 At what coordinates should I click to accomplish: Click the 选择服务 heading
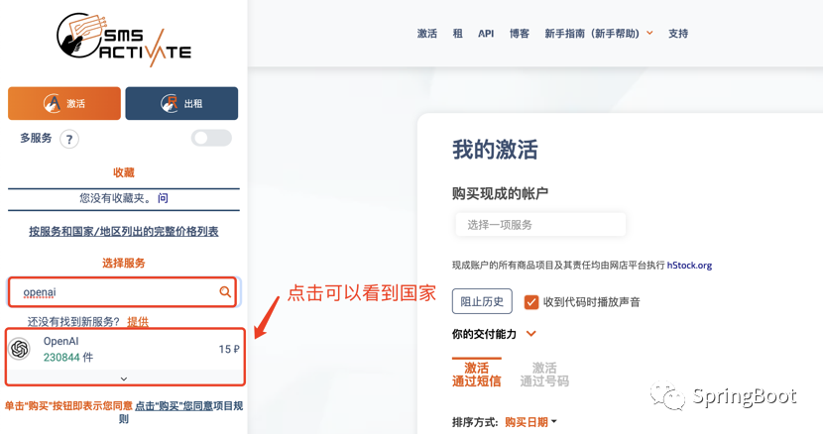click(x=124, y=263)
